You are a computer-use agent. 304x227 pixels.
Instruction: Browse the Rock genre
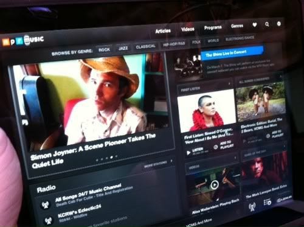tap(104, 49)
